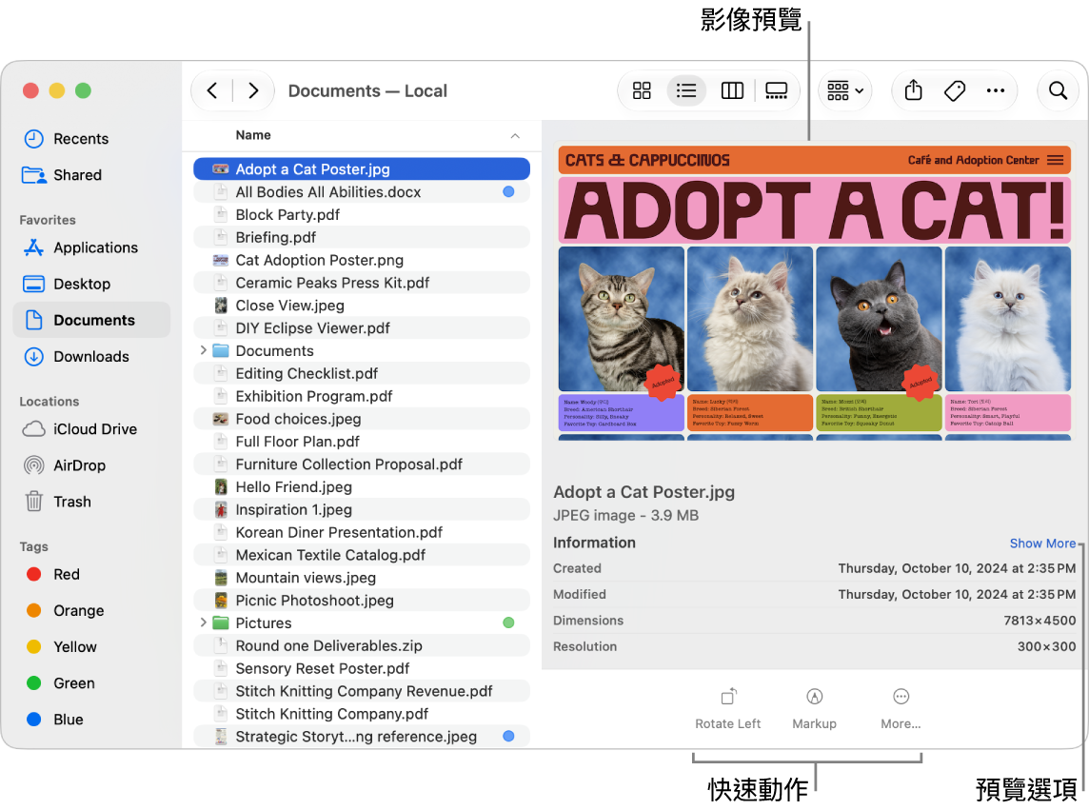Select All Bodies All Abilities.docx
The height and width of the screenshot is (810, 1089).
361,191
